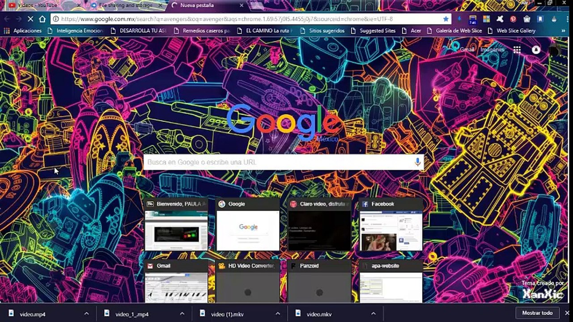Viewport: 573px width, 322px height.
Task: Open the Suggested Sites bookmark
Action: coord(373,31)
